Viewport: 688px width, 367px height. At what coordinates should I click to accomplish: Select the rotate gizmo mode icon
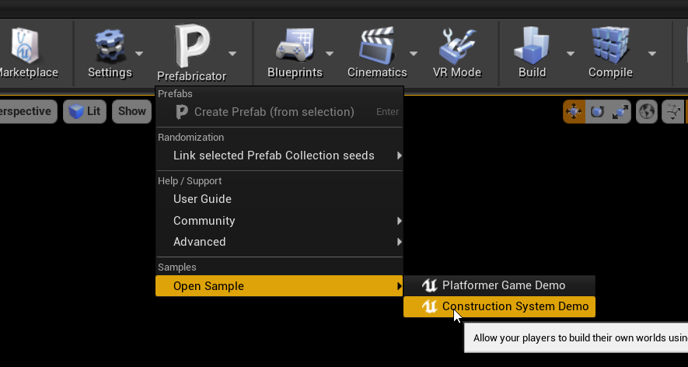597,111
